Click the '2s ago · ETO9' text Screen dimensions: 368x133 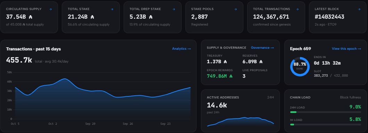[326, 25]
